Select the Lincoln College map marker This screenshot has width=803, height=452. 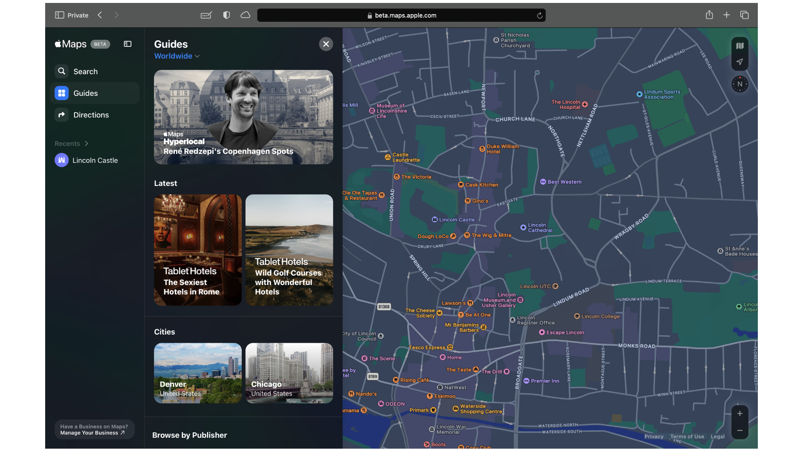[577, 316]
